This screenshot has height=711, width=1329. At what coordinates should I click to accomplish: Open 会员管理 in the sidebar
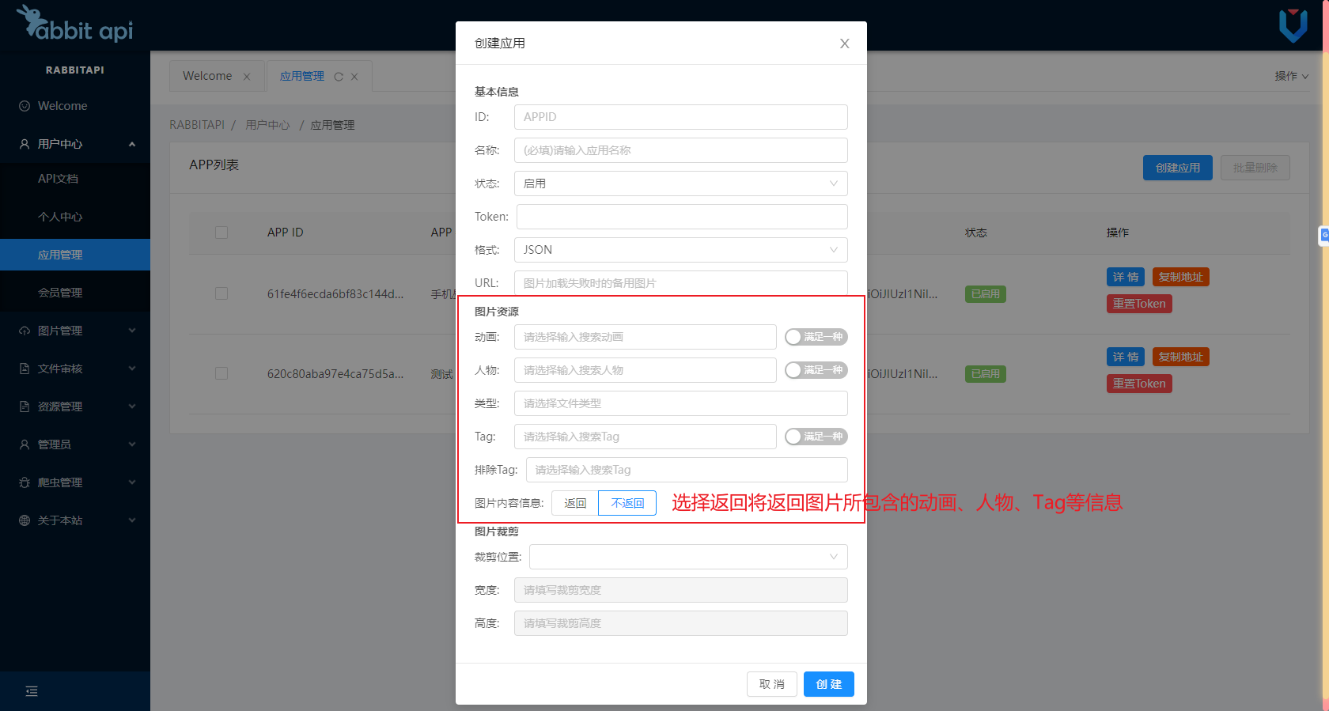[x=75, y=293]
